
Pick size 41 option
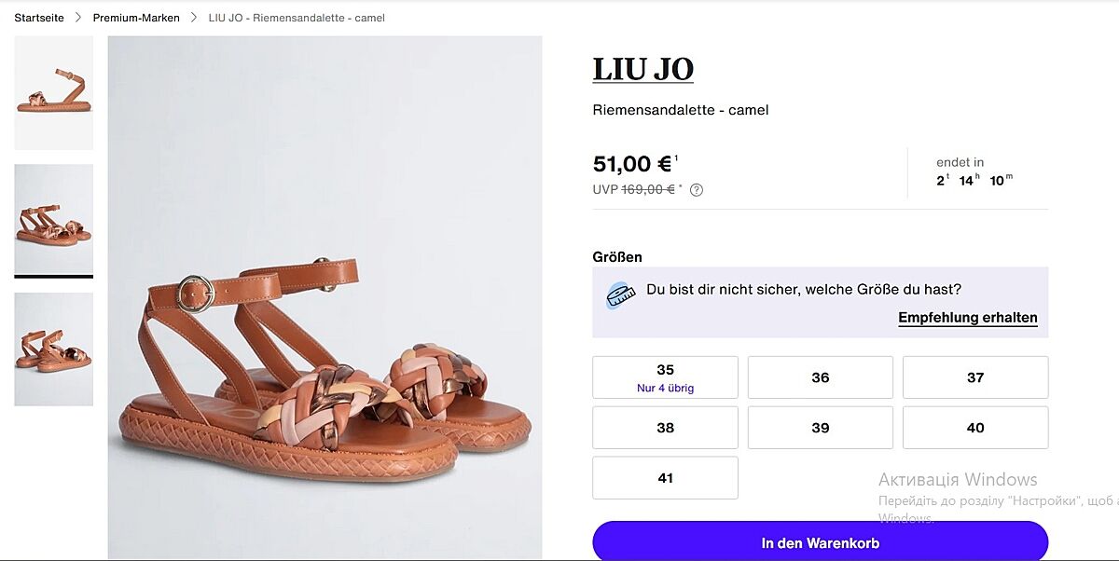(x=665, y=478)
